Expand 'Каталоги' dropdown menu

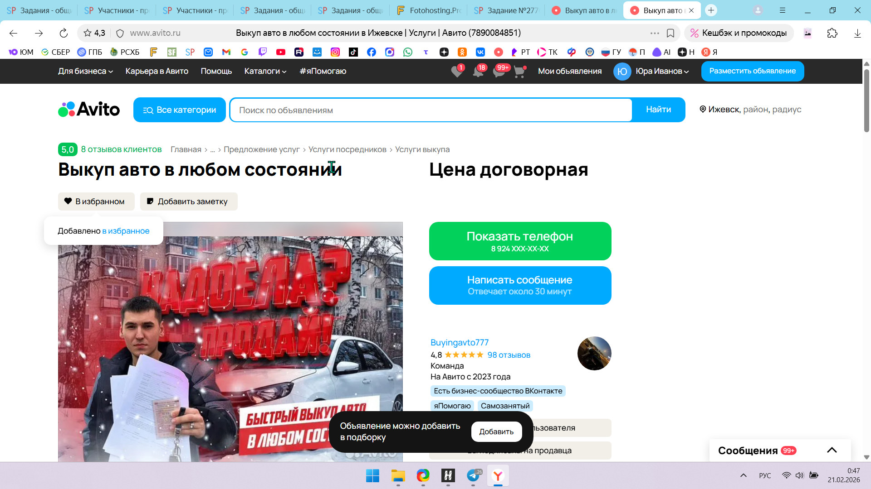[265, 71]
